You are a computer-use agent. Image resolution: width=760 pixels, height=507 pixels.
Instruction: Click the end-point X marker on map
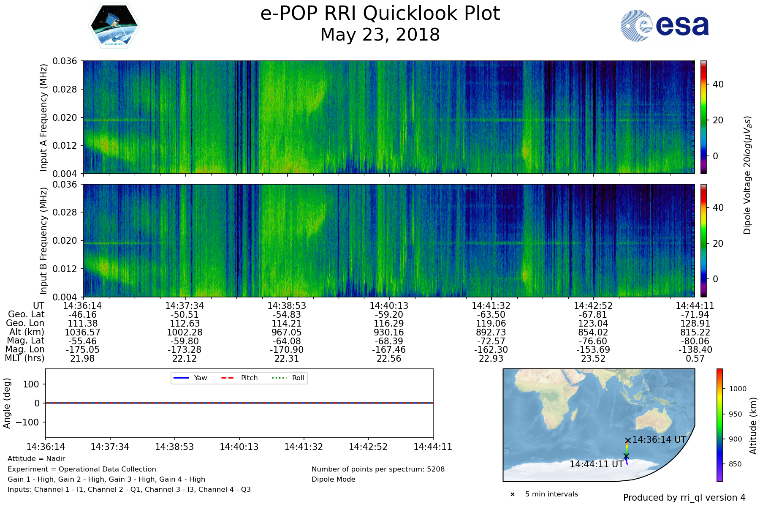click(626, 456)
